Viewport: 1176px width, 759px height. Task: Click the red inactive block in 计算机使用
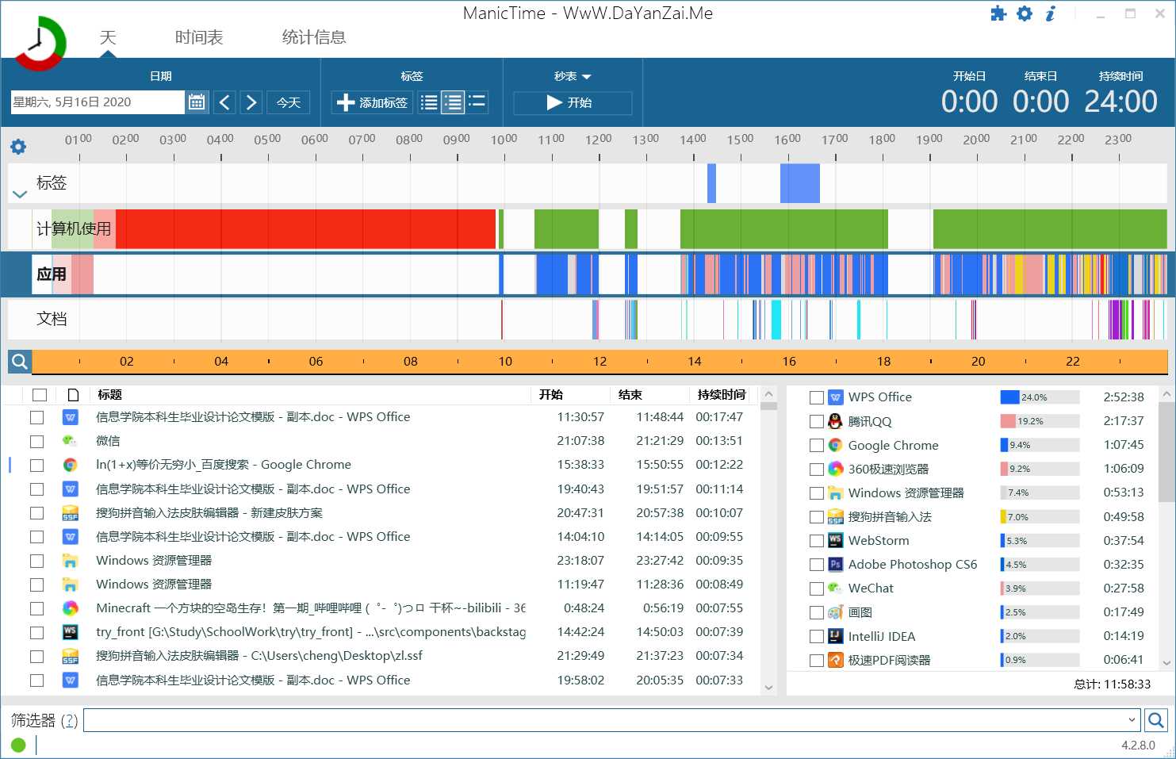305,229
